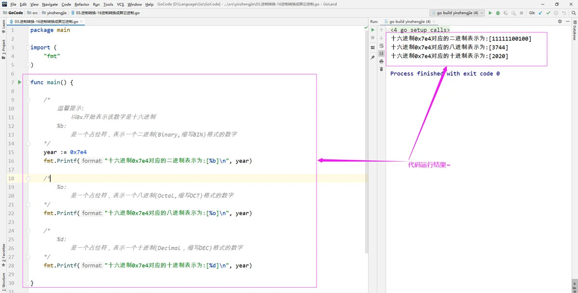The height and width of the screenshot is (293, 578).
Task: Collapse the first comment block at line 9
Action: coord(28,100)
